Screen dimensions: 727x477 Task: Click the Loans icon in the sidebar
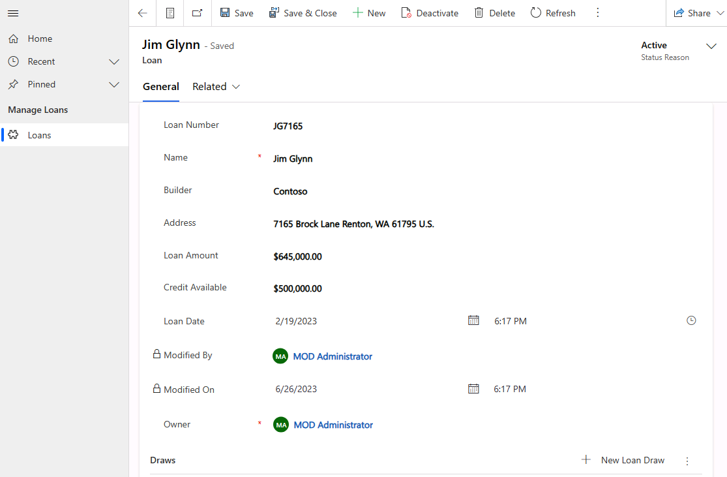pyautogui.click(x=13, y=134)
